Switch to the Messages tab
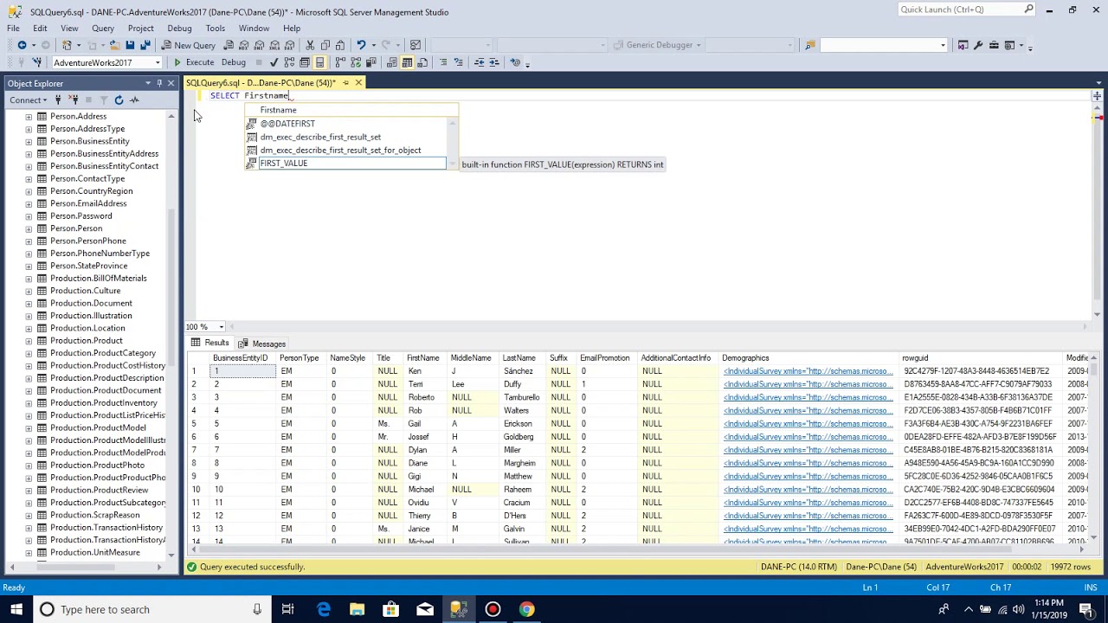Viewport: 1108px width, 623px height. point(262,344)
